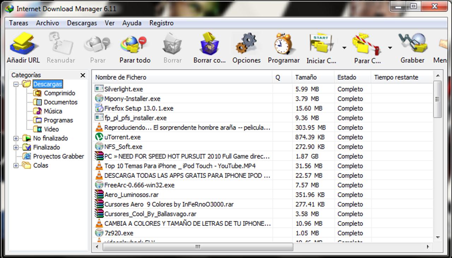
Task: Select the Descargas category folder
Action: pyautogui.click(x=48, y=84)
